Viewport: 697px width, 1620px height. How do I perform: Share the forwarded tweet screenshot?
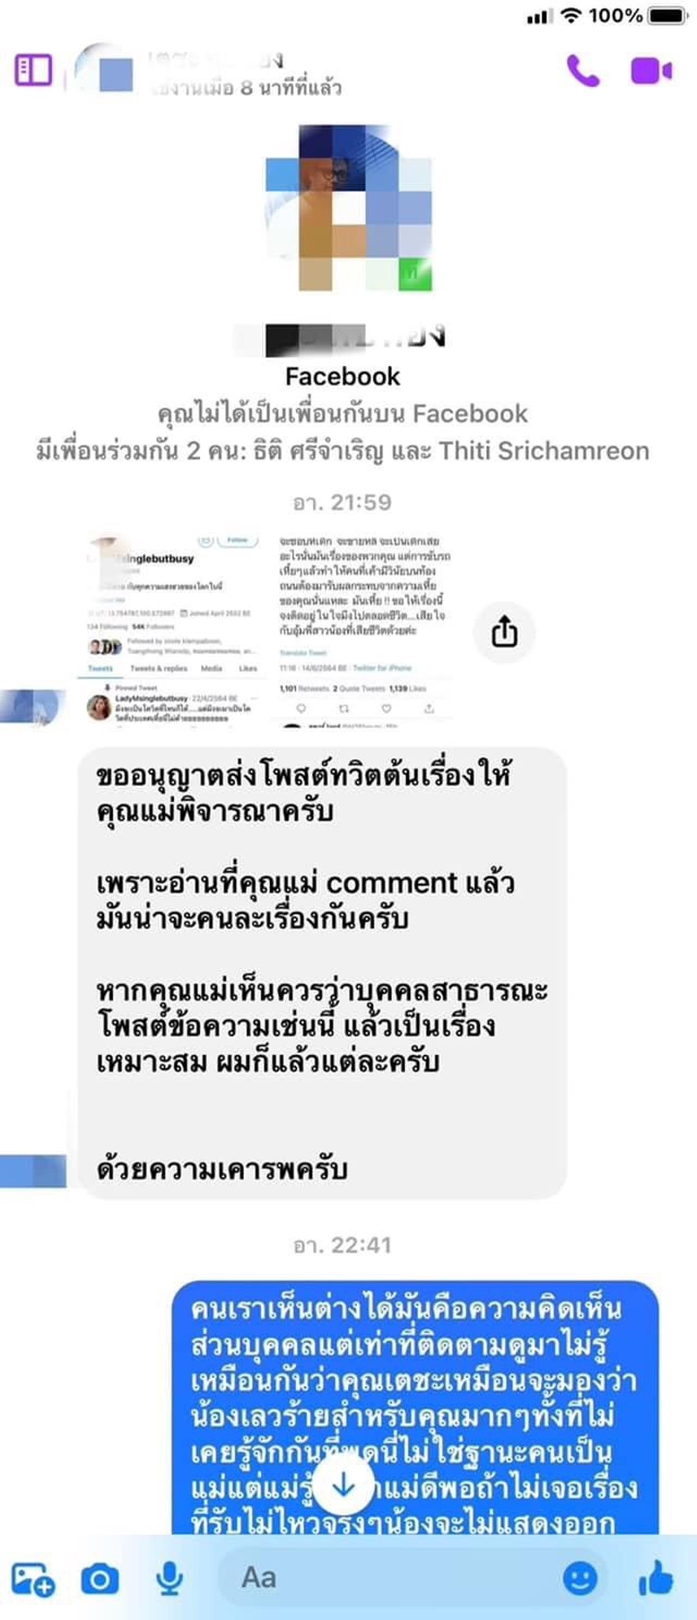tap(504, 631)
